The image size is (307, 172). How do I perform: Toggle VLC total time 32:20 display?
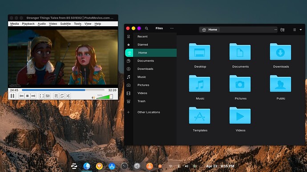tap(112, 90)
